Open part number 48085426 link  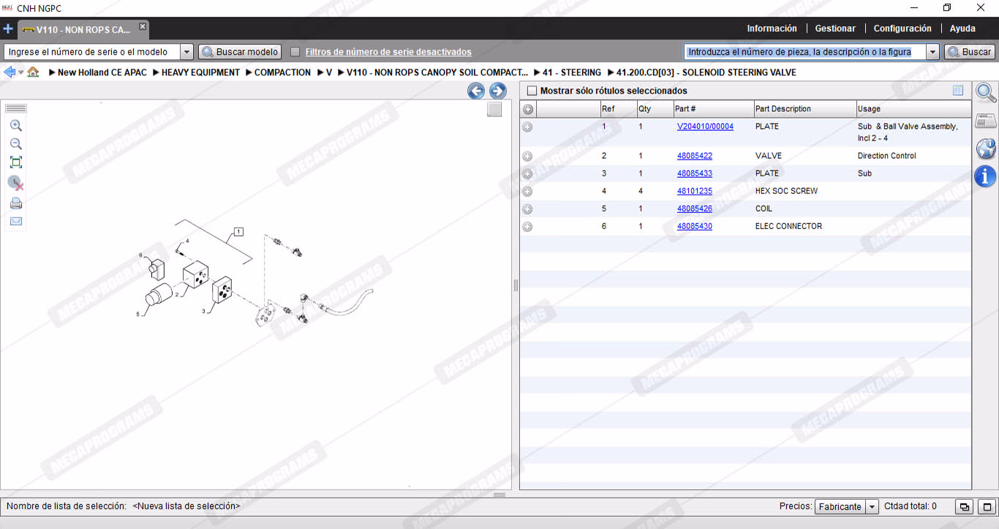(694, 209)
